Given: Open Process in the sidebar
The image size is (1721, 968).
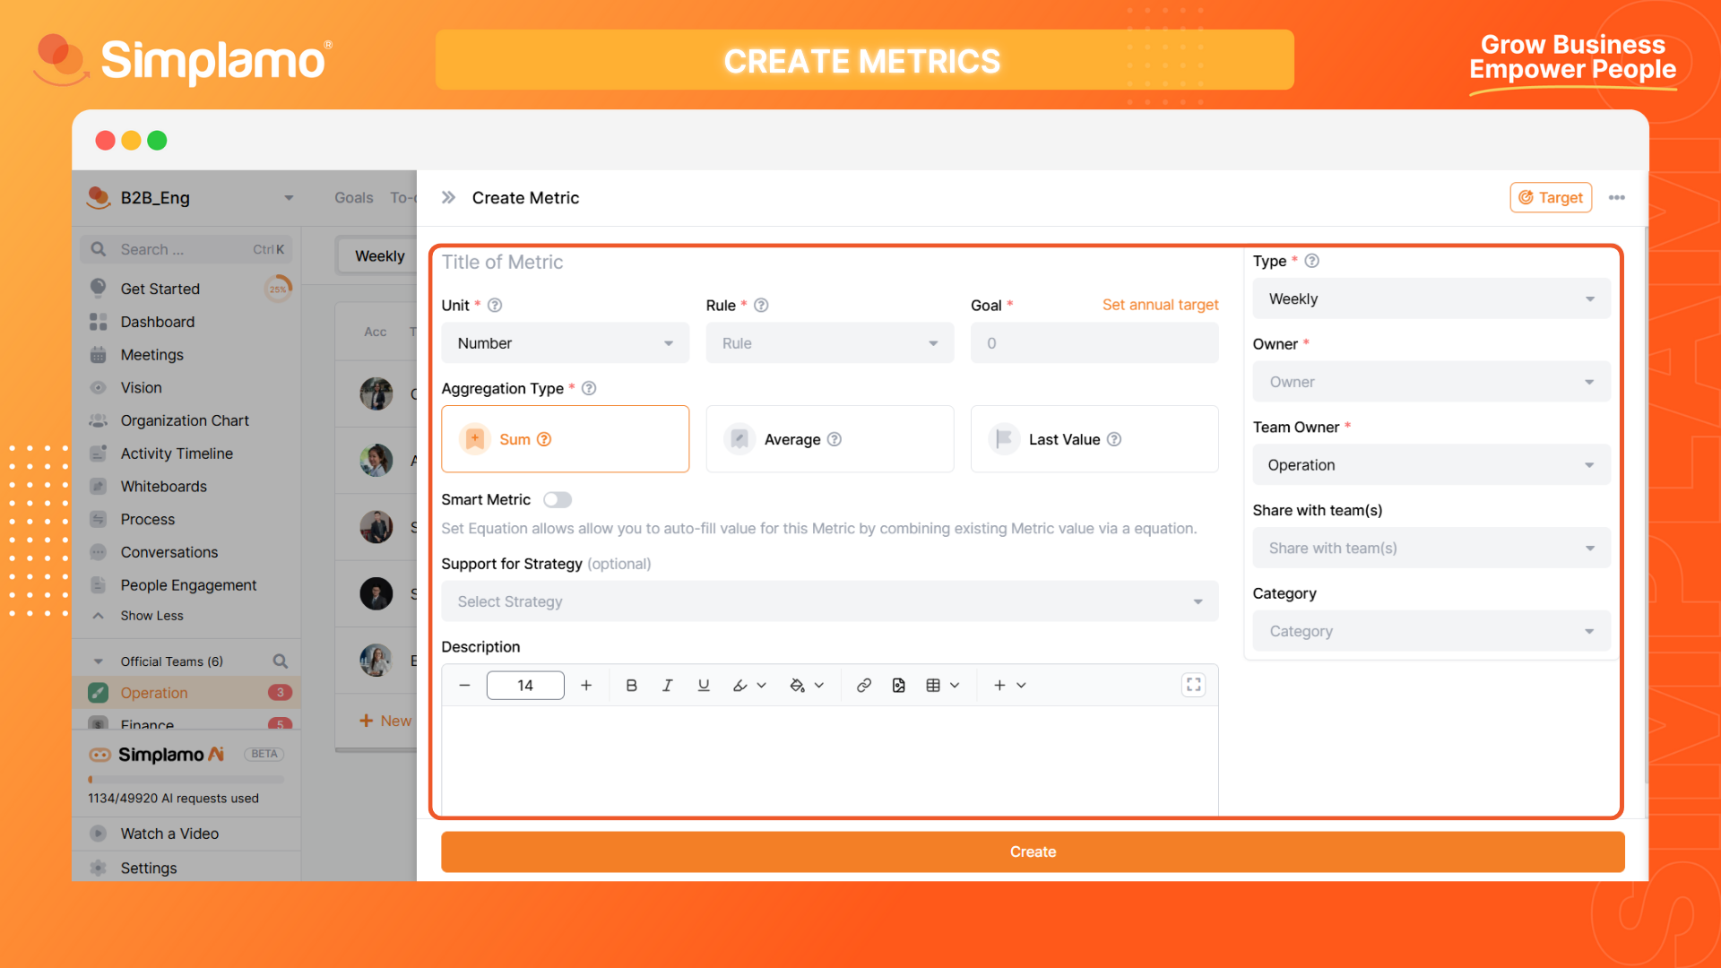Looking at the screenshot, I should 147,520.
